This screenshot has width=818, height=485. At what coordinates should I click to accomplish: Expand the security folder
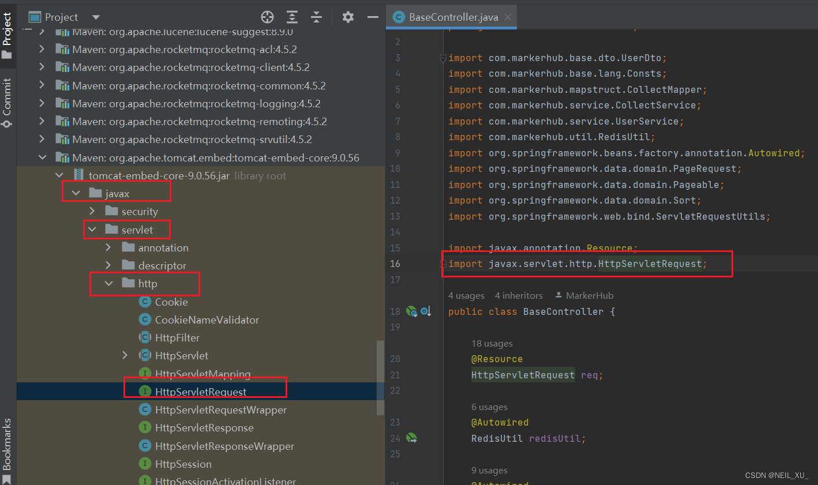click(92, 211)
